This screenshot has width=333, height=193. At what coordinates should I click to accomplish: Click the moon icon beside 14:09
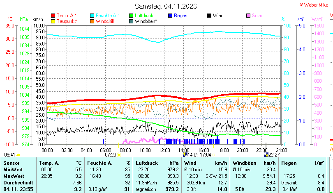click(x=185, y=155)
